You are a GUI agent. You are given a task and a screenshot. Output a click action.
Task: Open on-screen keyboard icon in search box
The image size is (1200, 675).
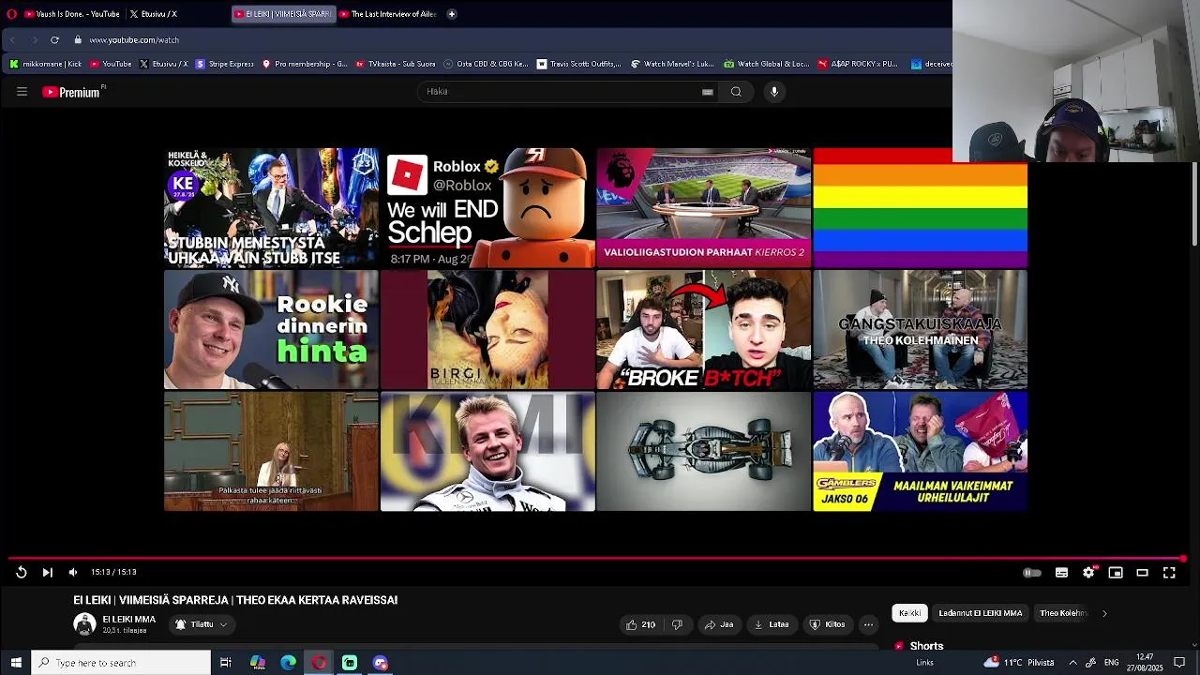[x=708, y=92]
